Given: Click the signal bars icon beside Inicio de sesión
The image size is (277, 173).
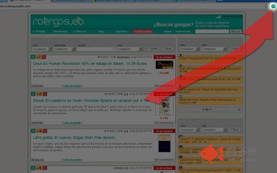Looking at the screenshot, I should click(219, 16).
